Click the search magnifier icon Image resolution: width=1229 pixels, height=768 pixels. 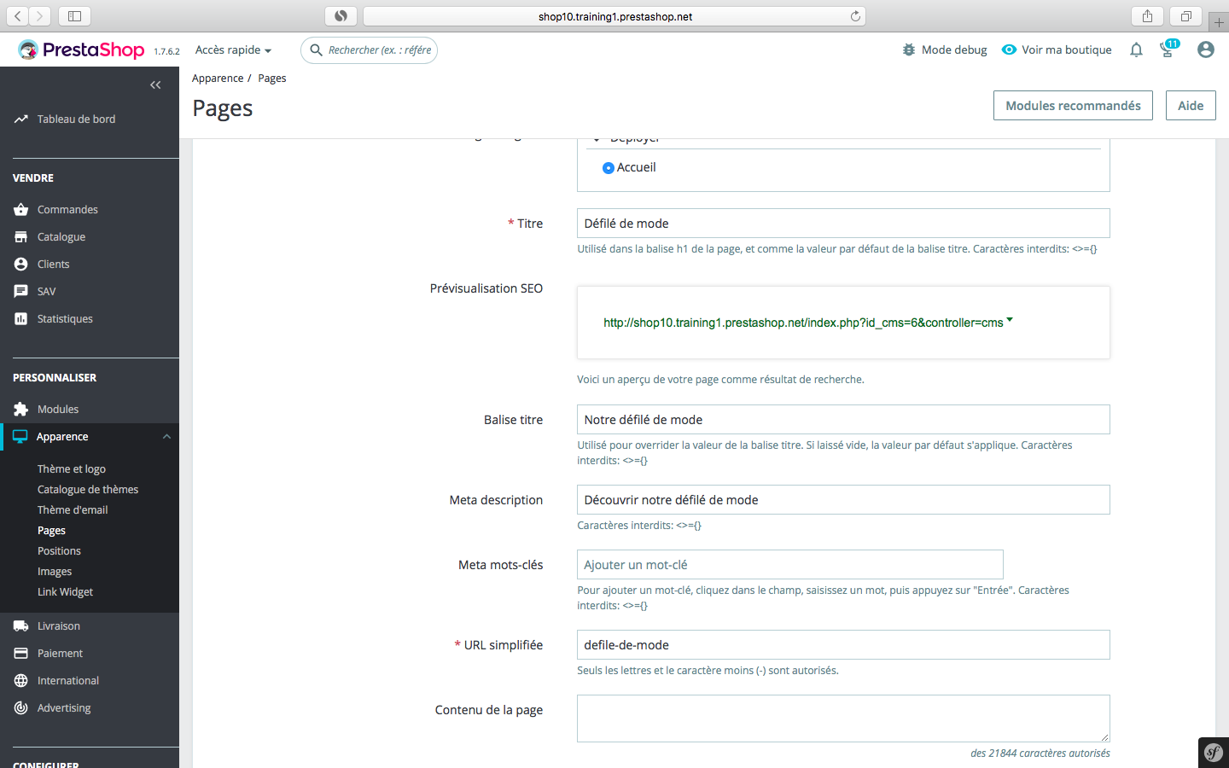316,50
